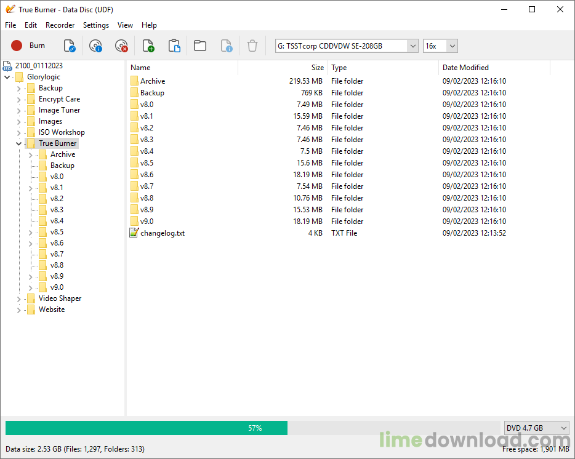Collapse the Glorylogic tree node

(x=7, y=78)
